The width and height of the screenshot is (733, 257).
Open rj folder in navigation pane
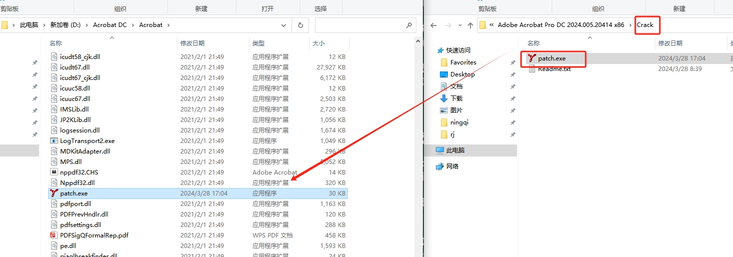click(452, 134)
